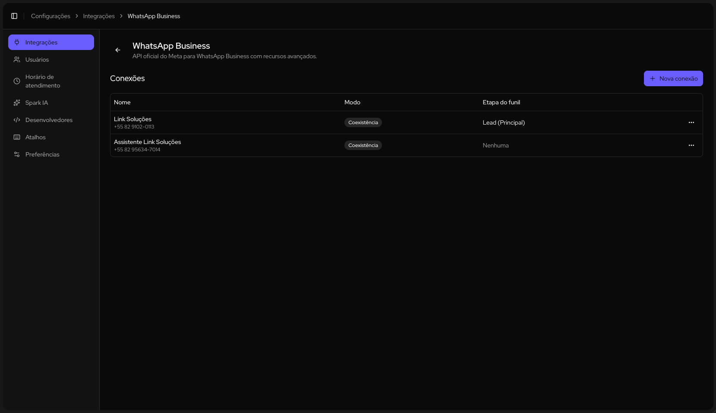Click the Nome column header
716x413 pixels.
pos(122,102)
